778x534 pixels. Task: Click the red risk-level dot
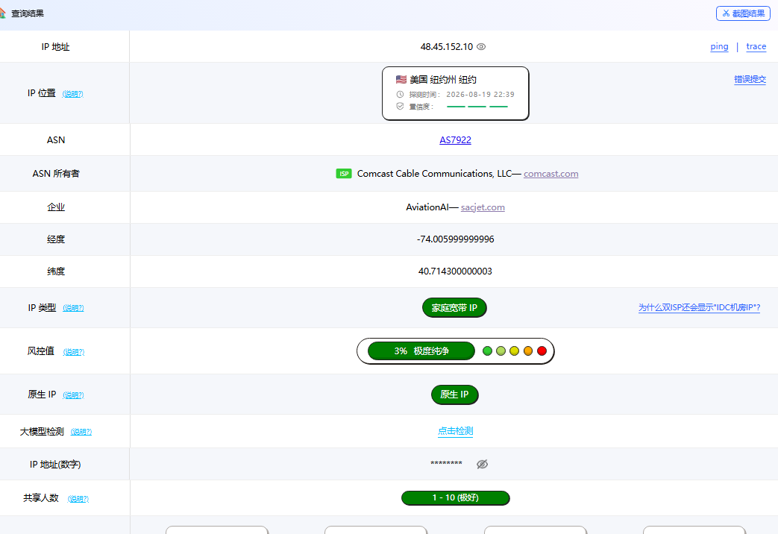(x=542, y=351)
